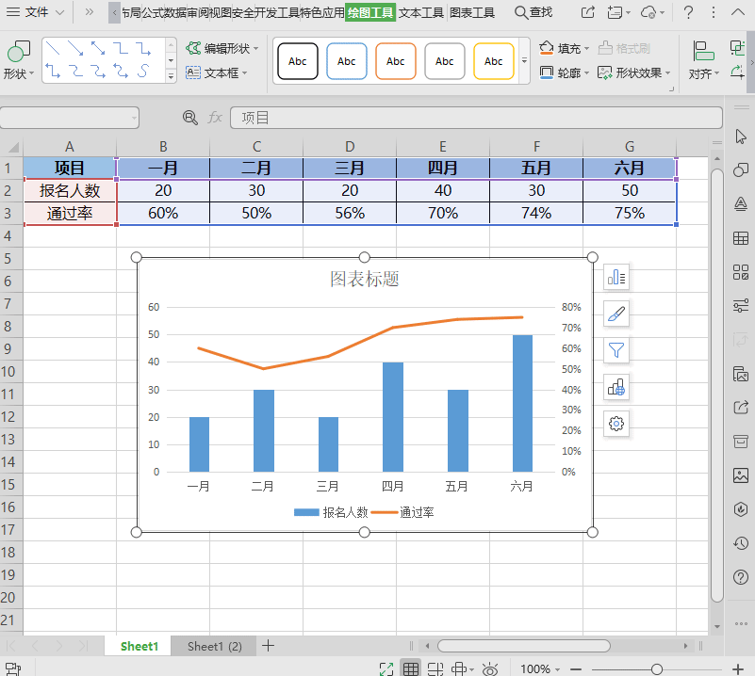This screenshot has height=676, width=755.
Task: Click the selection pointer sidebar icon
Action: tap(741, 137)
